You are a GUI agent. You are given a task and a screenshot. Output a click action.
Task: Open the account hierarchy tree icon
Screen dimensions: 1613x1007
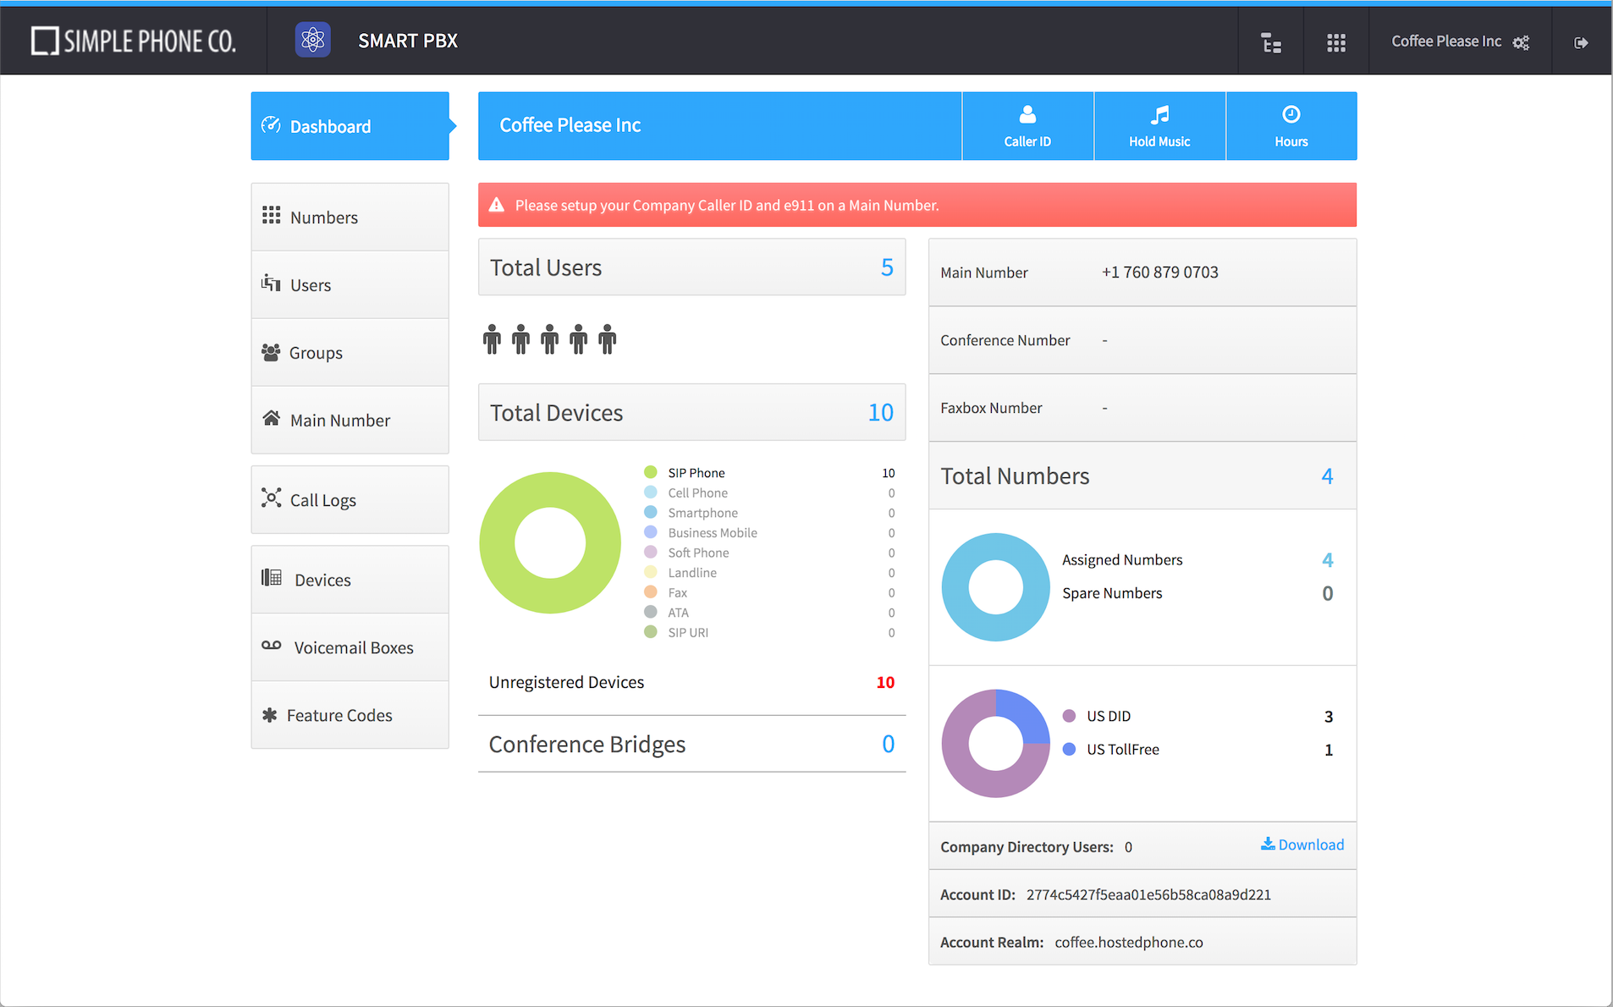point(1271,42)
